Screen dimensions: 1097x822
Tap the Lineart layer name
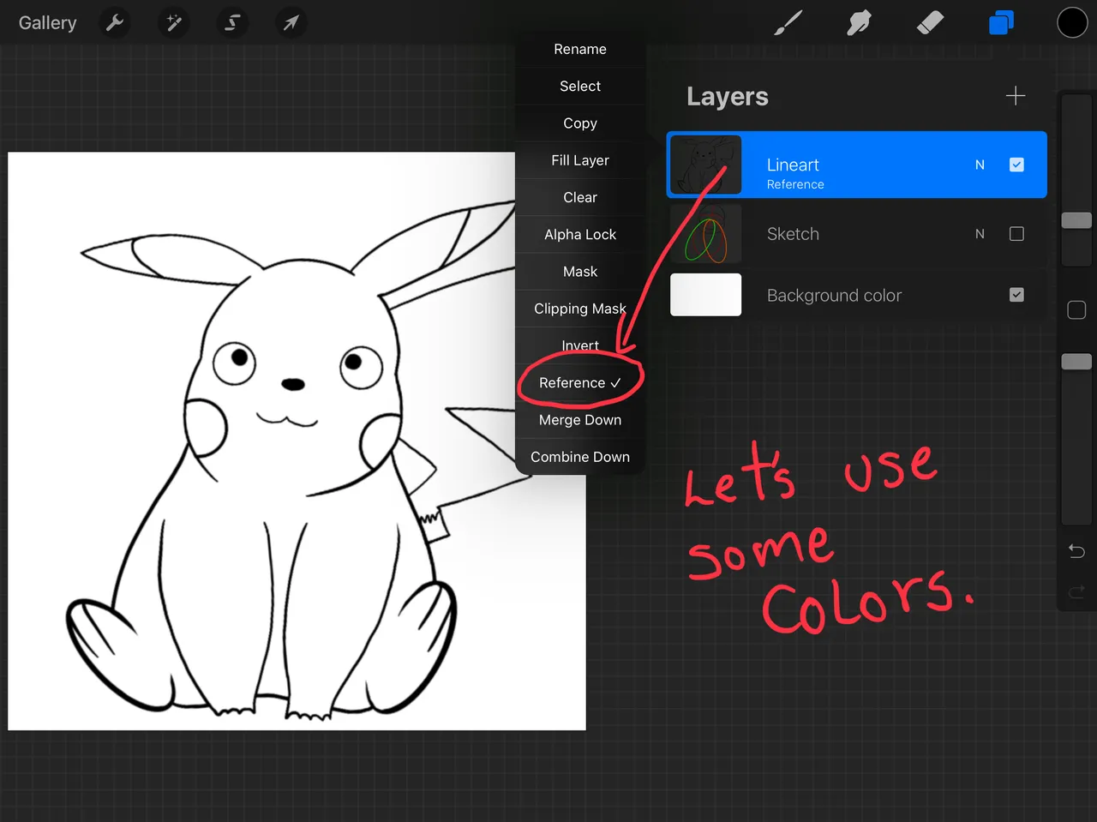[793, 165]
